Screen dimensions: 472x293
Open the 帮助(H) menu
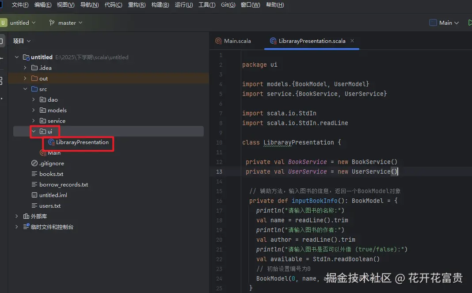275,5
